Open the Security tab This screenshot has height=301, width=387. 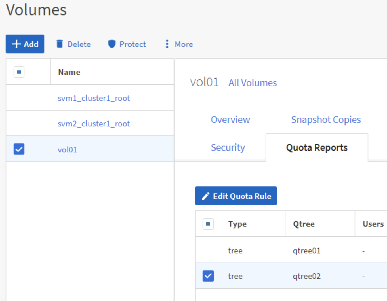[228, 148]
